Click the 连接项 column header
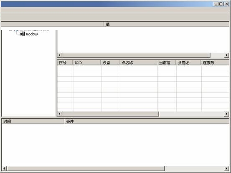 215,63
